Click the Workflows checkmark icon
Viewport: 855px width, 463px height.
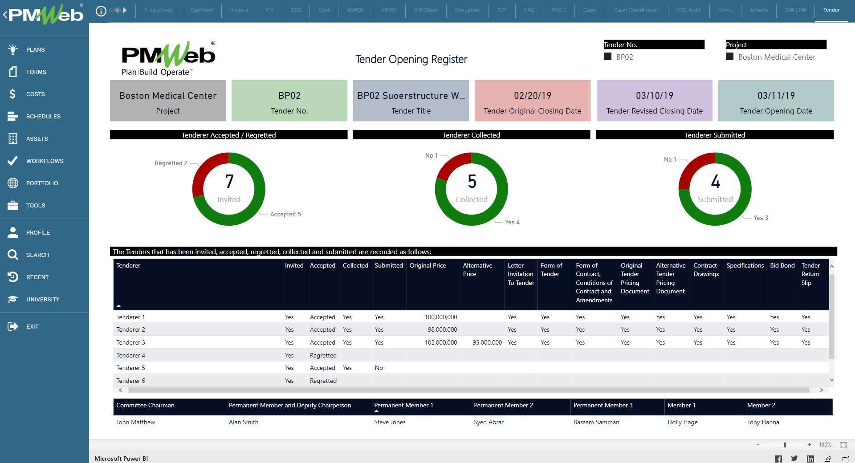13,161
